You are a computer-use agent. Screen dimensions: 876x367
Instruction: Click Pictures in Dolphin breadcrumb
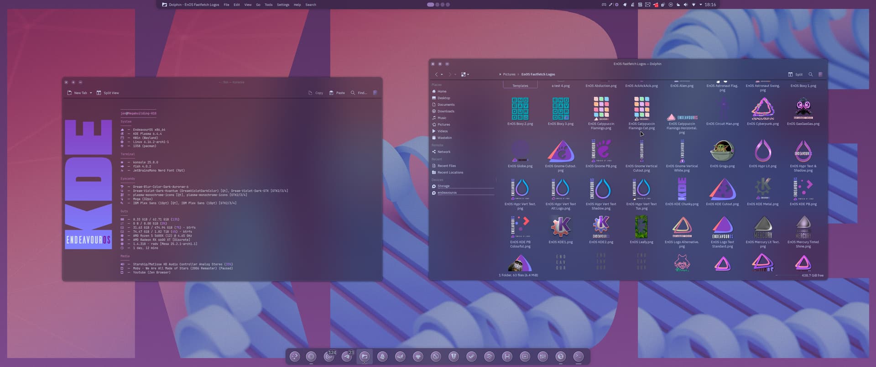[x=509, y=74]
